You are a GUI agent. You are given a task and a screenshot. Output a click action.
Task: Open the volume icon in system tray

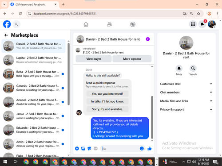(194, 162)
